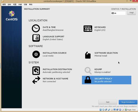Open the 热键 (Hotkeys) menu
Image resolution: width=138 pixels, height=112 pixels.
point(20,4)
